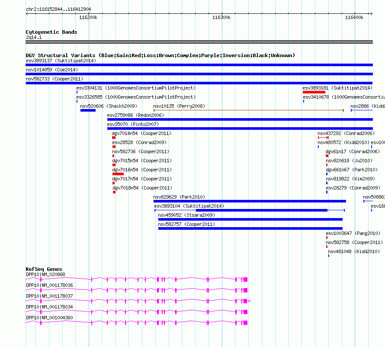The width and height of the screenshot is (385, 347).
Task: Select the DPP10|NM_001004360 gene label
Action: pyautogui.click(x=49, y=318)
